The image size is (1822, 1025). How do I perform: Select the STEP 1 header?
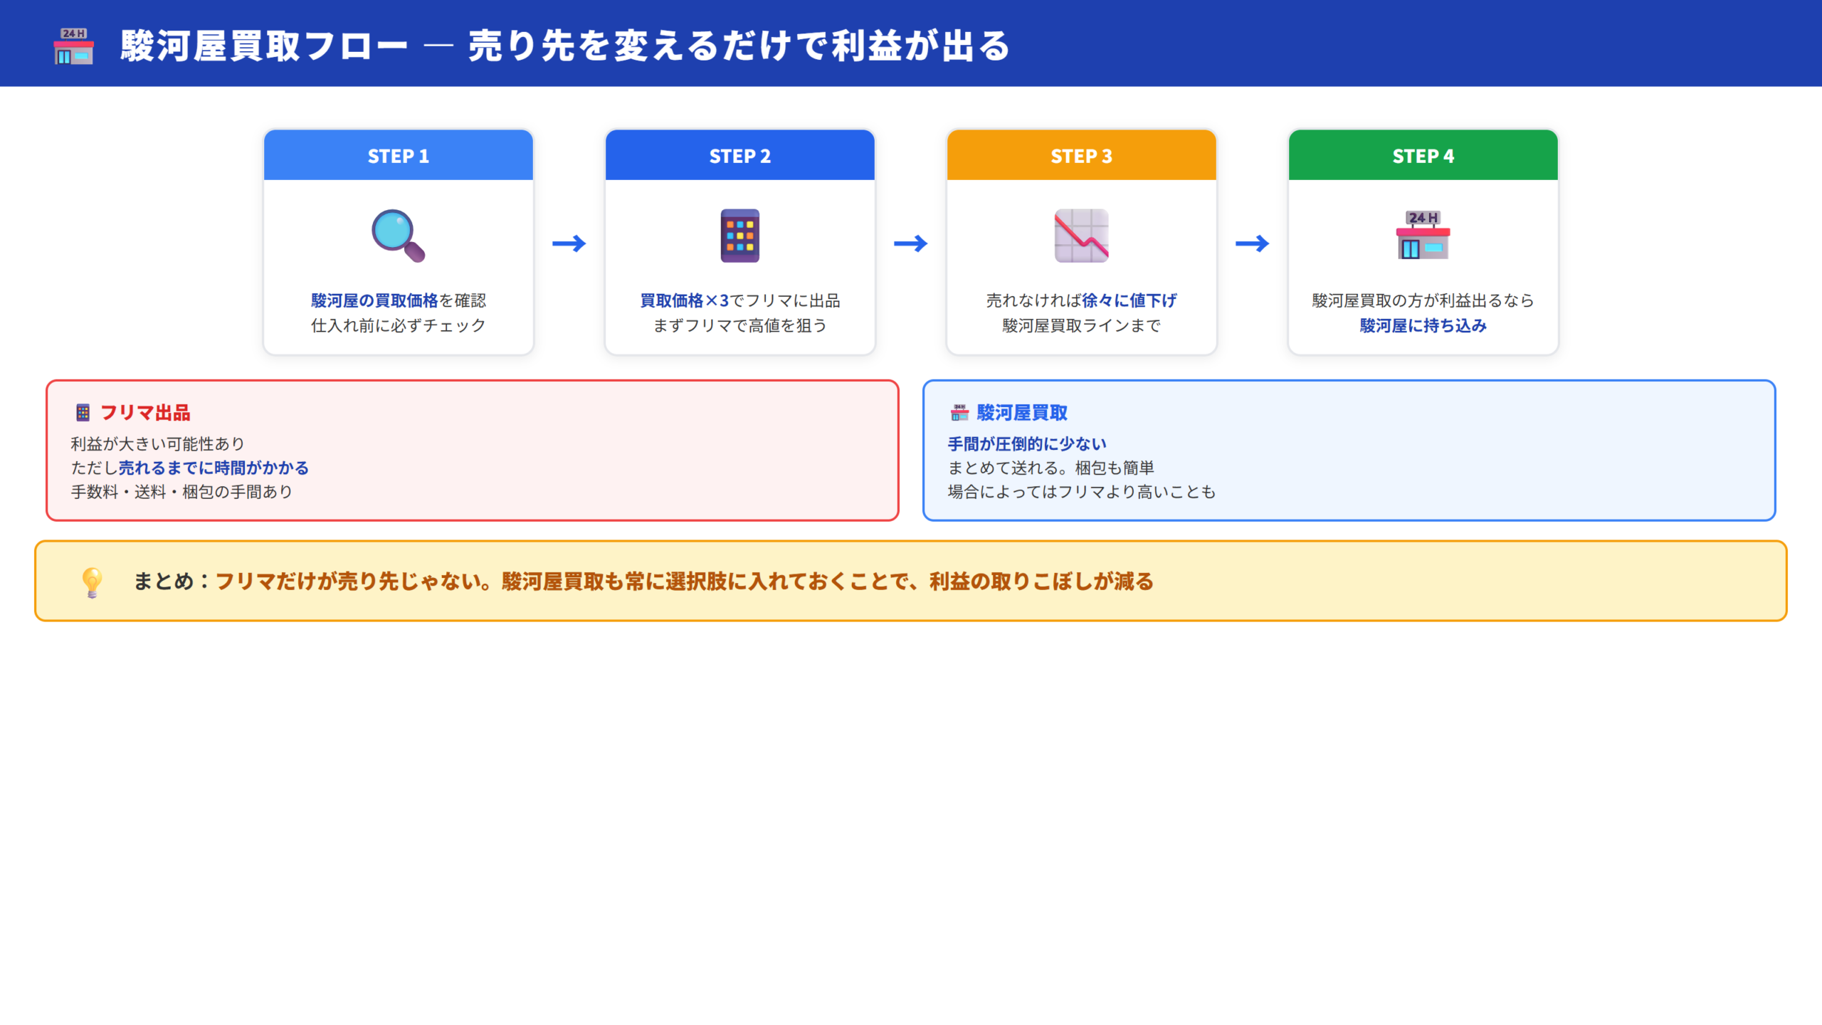pos(398,156)
